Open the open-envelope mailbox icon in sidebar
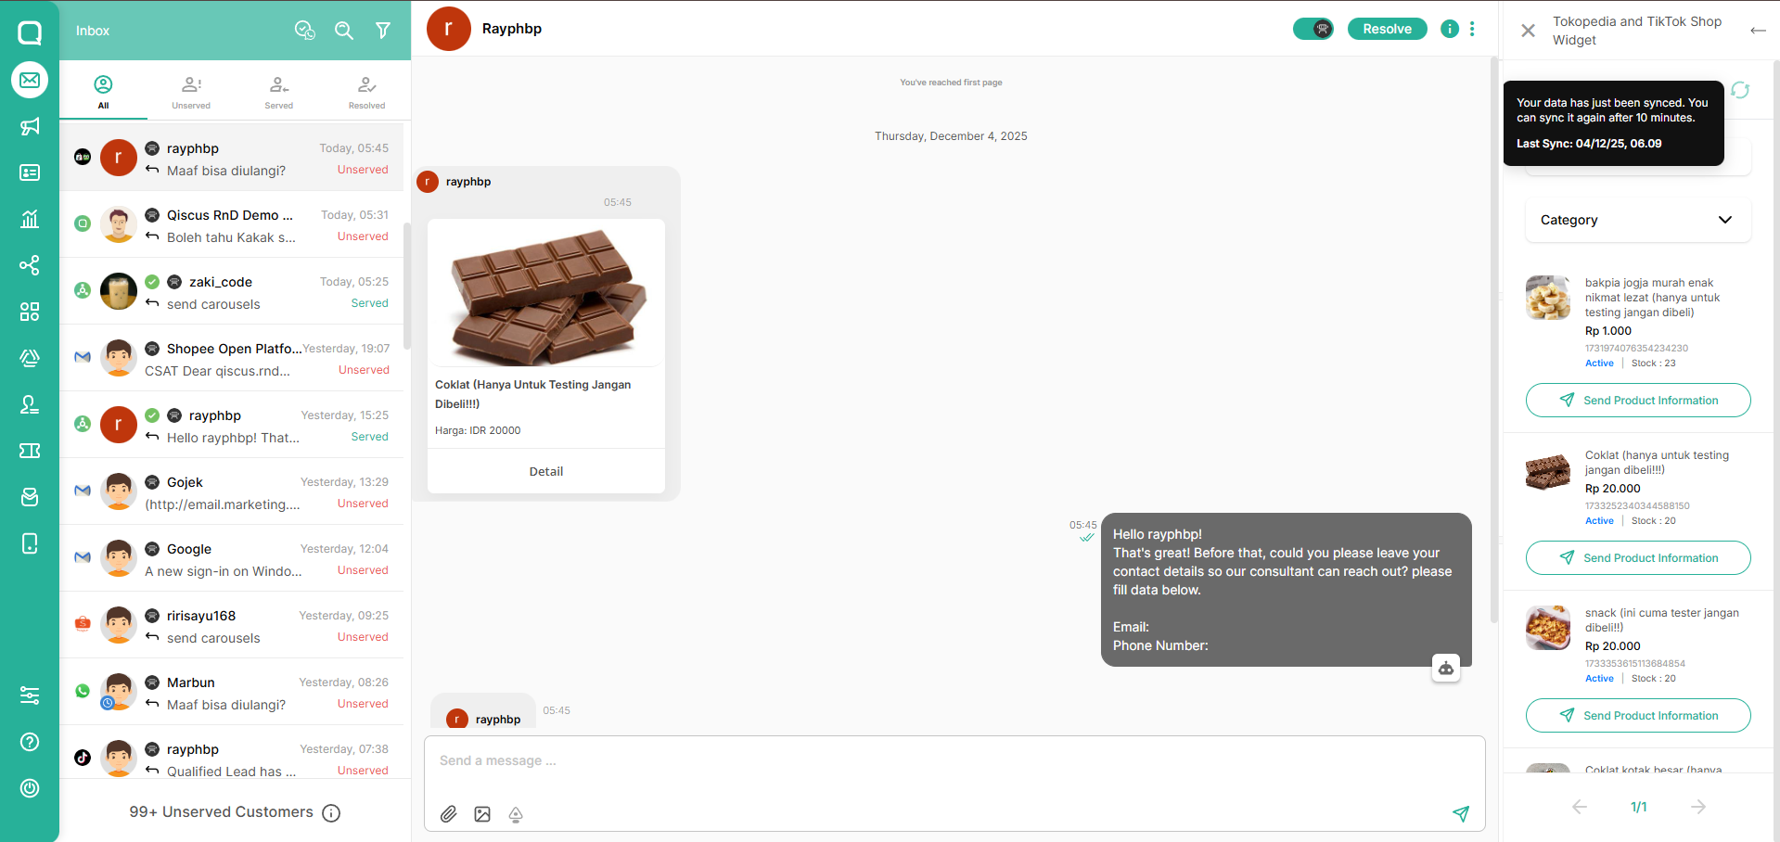 point(30,497)
